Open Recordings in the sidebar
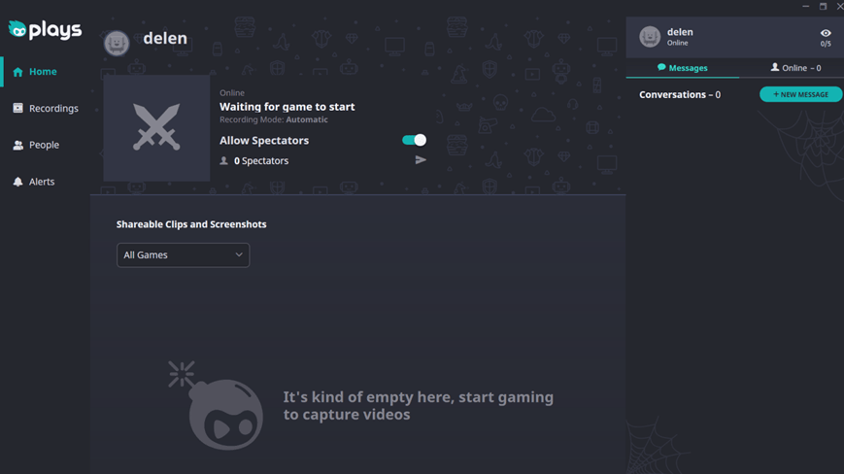The width and height of the screenshot is (844, 474). pyautogui.click(x=53, y=109)
